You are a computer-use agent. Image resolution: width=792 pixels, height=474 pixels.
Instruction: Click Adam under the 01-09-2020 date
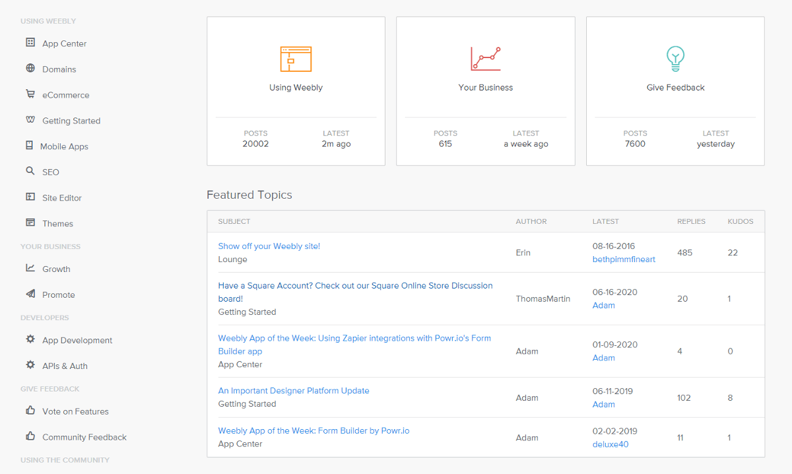point(604,358)
